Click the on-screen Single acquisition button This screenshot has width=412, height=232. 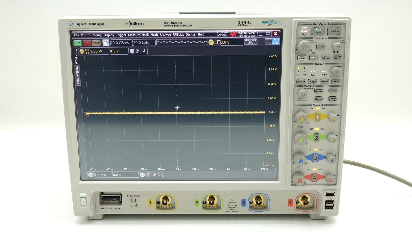pos(97,43)
